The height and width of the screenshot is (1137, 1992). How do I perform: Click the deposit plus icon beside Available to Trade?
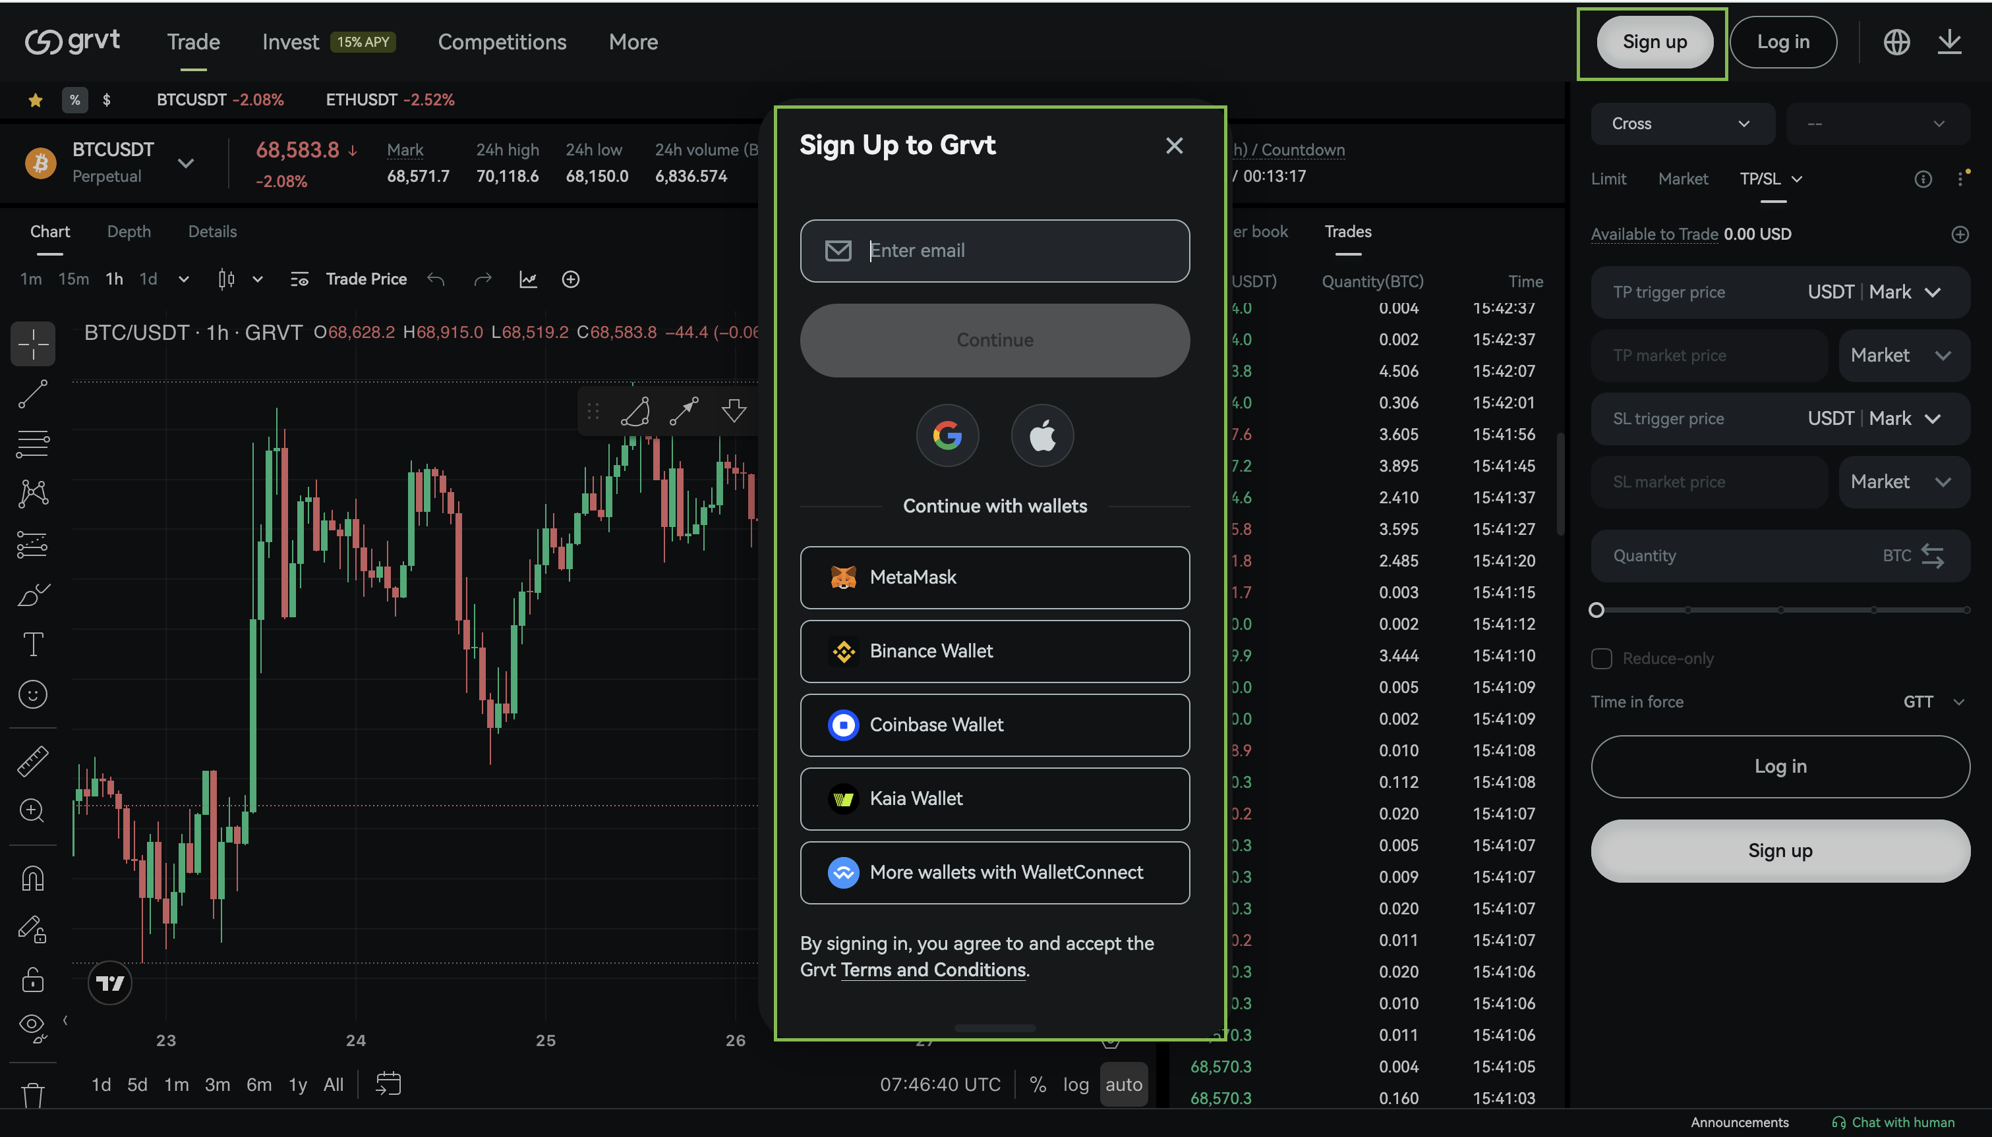[x=1959, y=235]
